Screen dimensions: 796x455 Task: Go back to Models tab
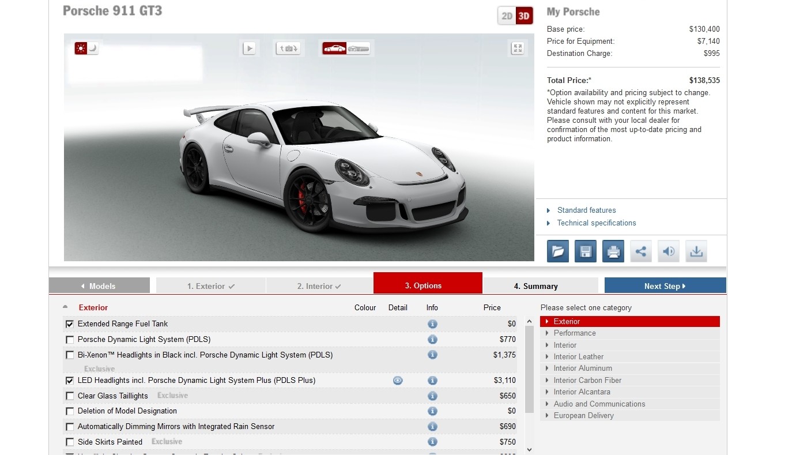[99, 286]
